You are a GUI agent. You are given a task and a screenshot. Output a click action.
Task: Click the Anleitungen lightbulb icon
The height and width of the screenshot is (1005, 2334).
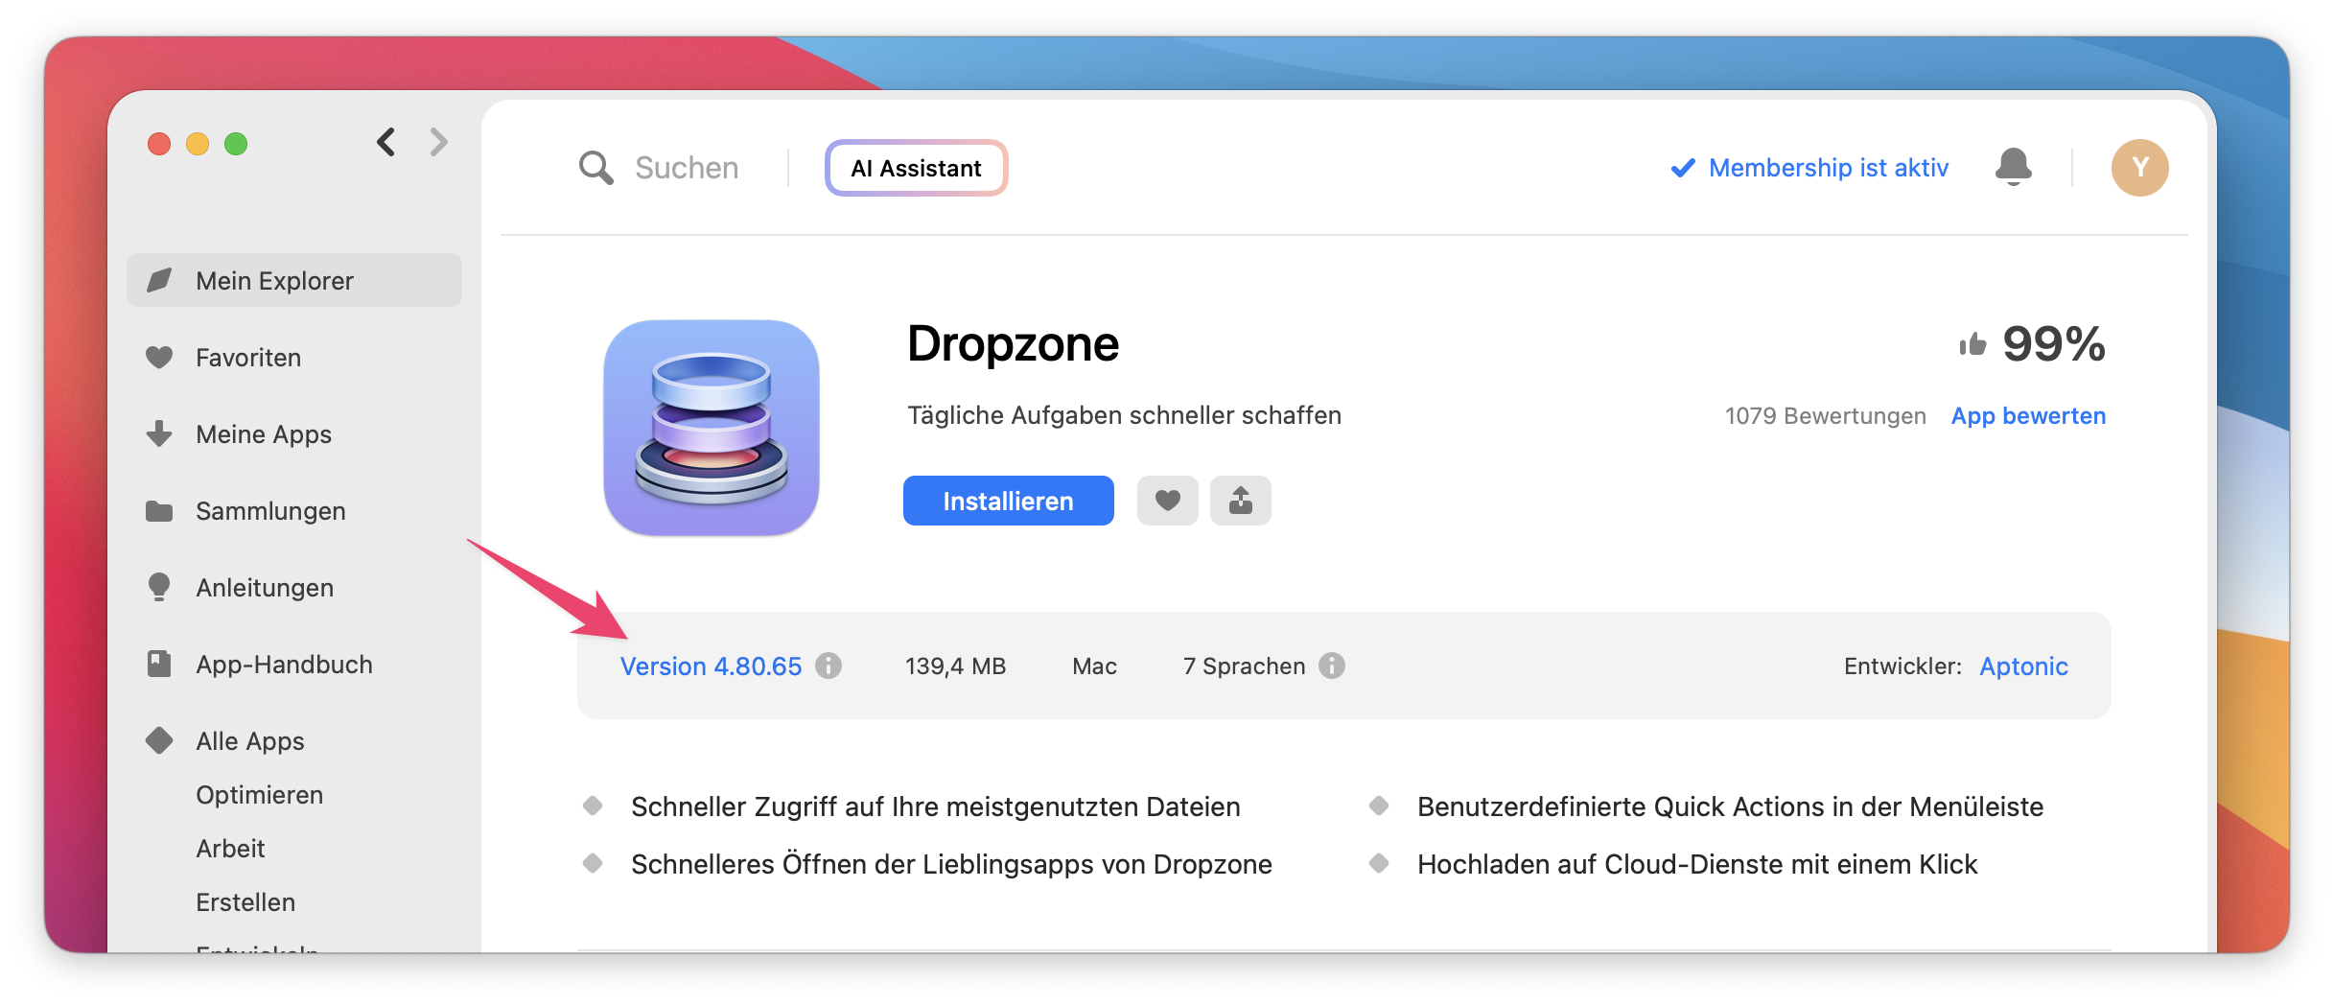point(159,587)
